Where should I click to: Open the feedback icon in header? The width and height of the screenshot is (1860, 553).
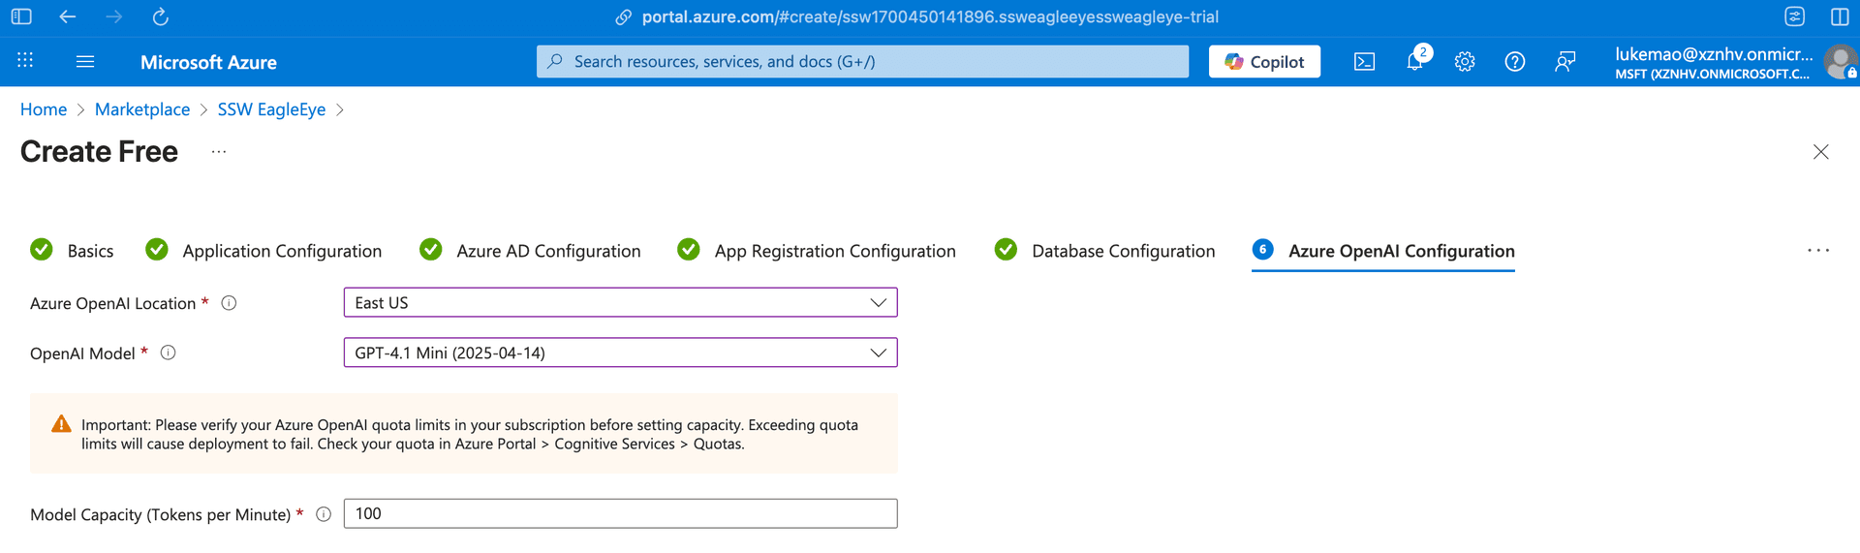[1565, 62]
